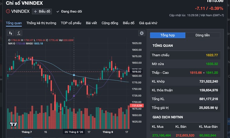The width and height of the screenshot is (230, 138).
Task: Open the Bài viết tab
Action: (91, 23)
